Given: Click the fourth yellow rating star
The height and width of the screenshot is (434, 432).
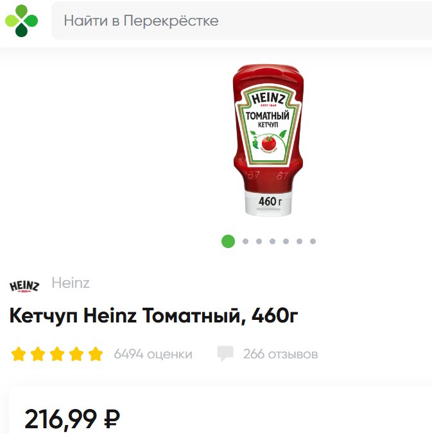Looking at the screenshot, I should (x=76, y=354).
